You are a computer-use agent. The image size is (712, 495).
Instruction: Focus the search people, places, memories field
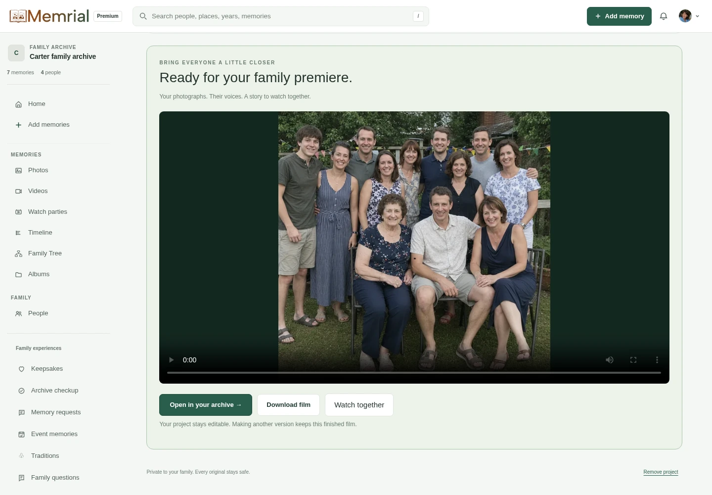tap(281, 16)
